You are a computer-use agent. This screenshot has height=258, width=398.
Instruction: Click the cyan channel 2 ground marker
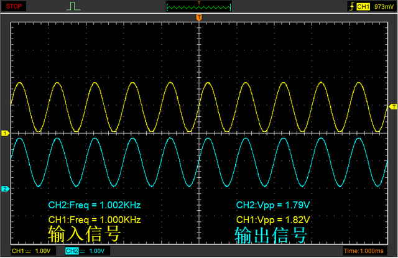tap(5, 188)
